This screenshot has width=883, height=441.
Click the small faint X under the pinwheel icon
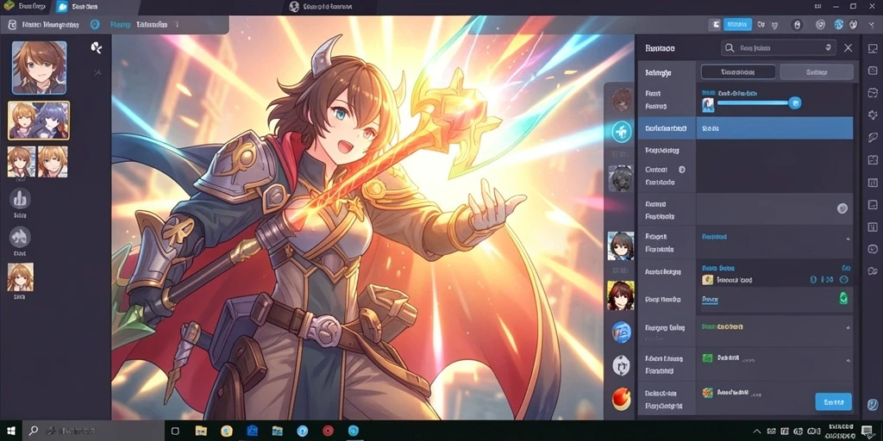[97, 72]
